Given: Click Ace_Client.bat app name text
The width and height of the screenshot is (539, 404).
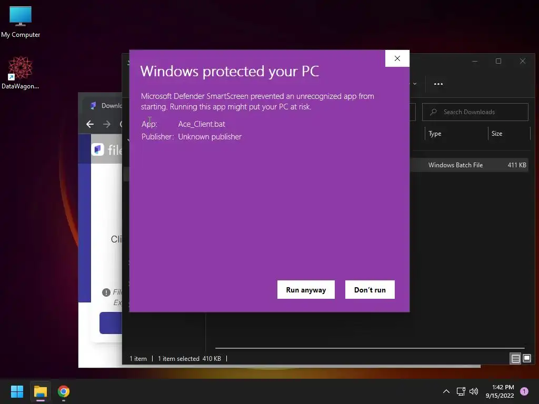Looking at the screenshot, I should (202, 124).
